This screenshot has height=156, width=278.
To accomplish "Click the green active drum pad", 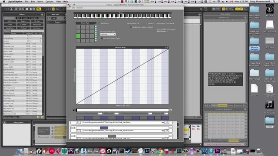I will (78, 36).
